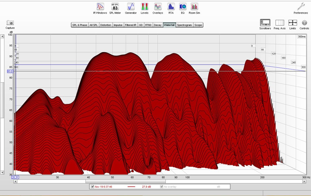Open Preferences wrench icon

301,8
